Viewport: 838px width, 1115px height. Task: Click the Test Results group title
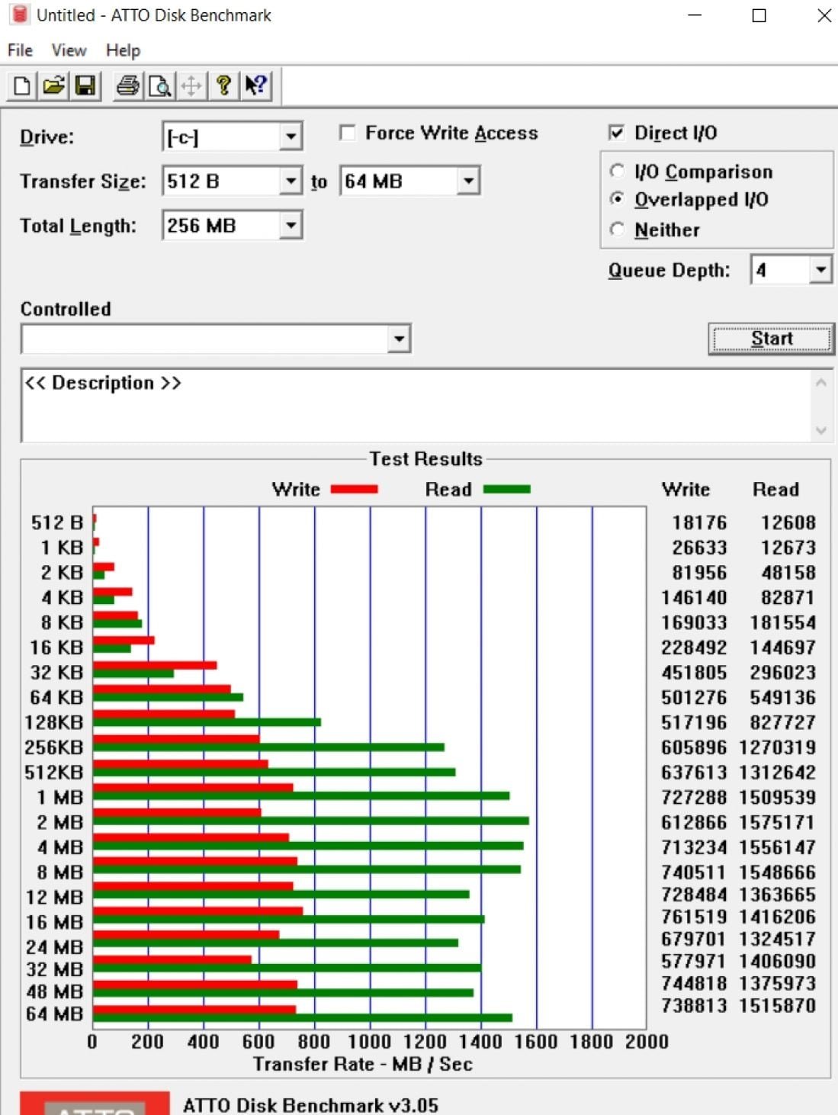[426, 459]
